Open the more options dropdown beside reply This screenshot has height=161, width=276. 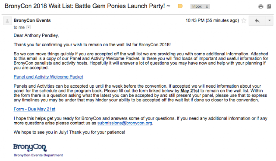click(270, 21)
